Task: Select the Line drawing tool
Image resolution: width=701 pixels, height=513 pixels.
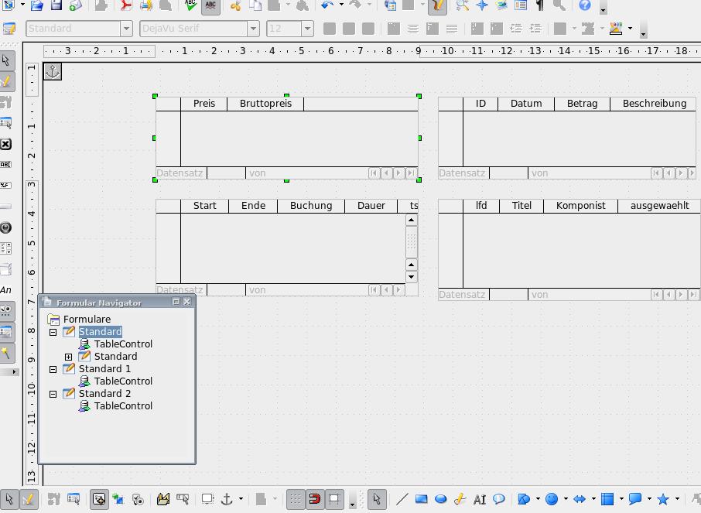Action: [402, 499]
